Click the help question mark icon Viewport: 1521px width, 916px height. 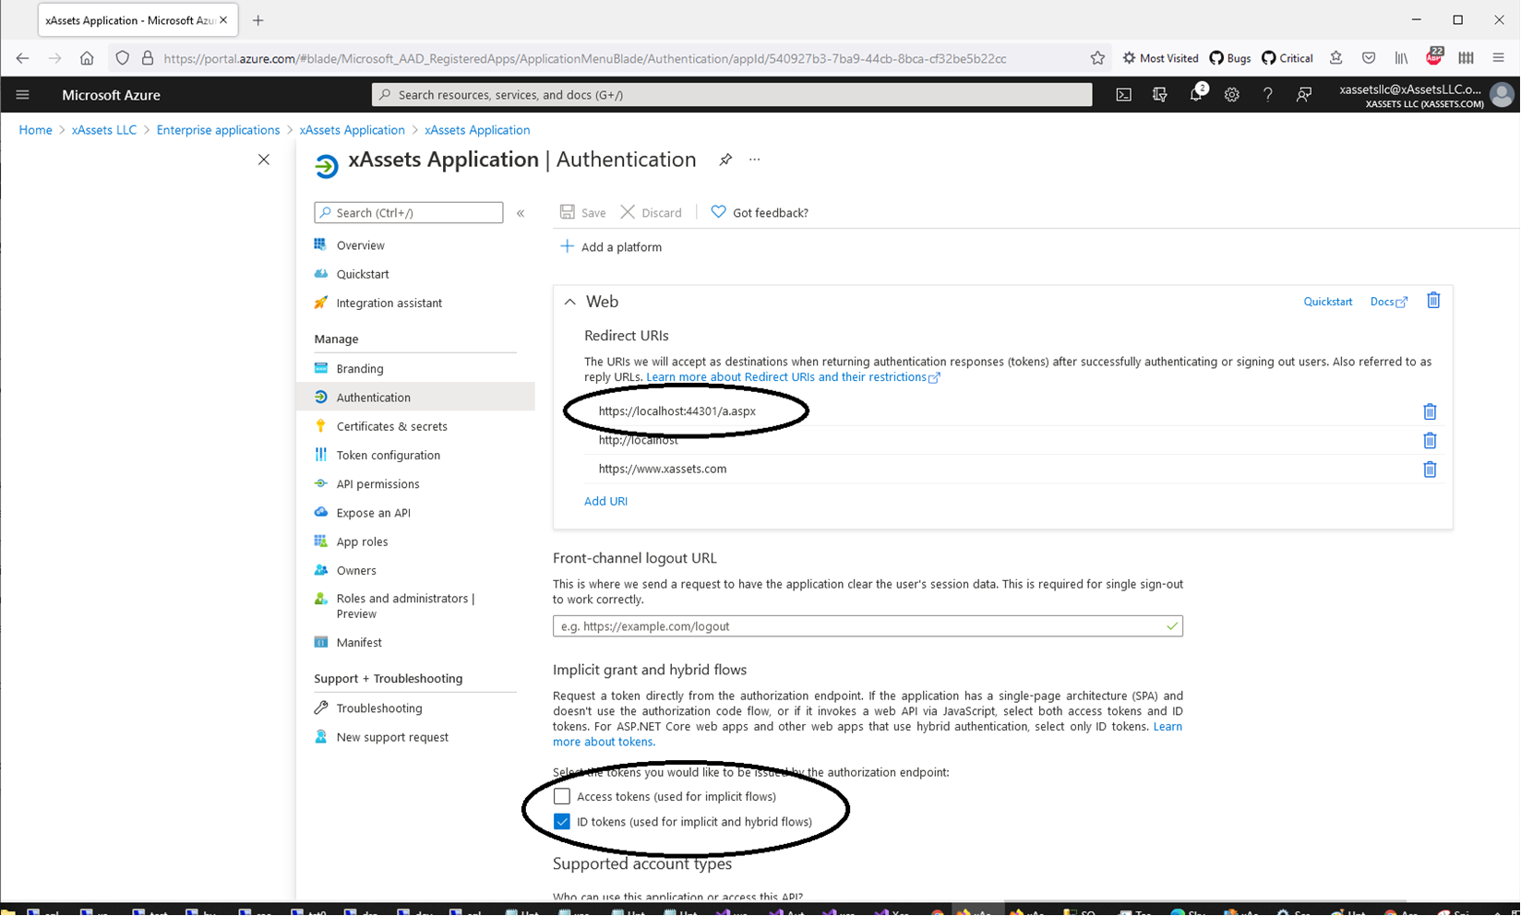pos(1267,95)
